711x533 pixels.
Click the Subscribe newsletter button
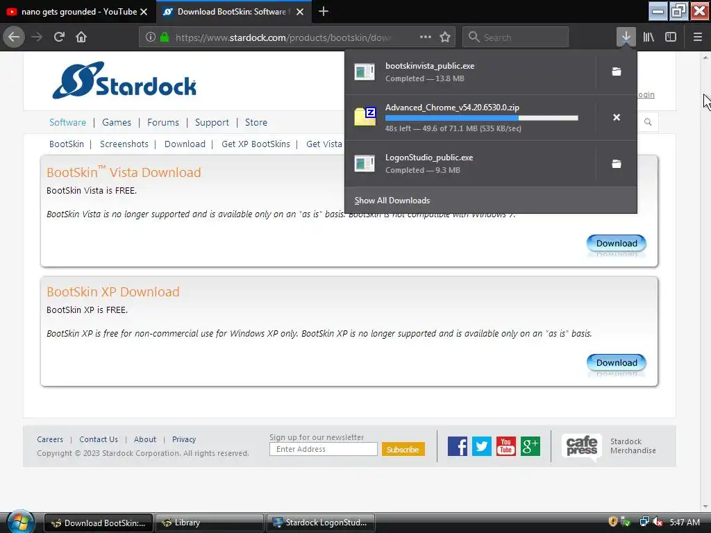[x=403, y=449]
